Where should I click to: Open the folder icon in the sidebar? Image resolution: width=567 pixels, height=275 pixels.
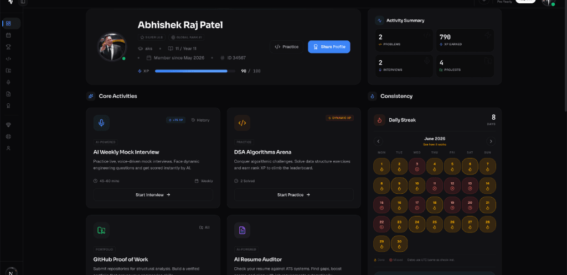pos(9,71)
